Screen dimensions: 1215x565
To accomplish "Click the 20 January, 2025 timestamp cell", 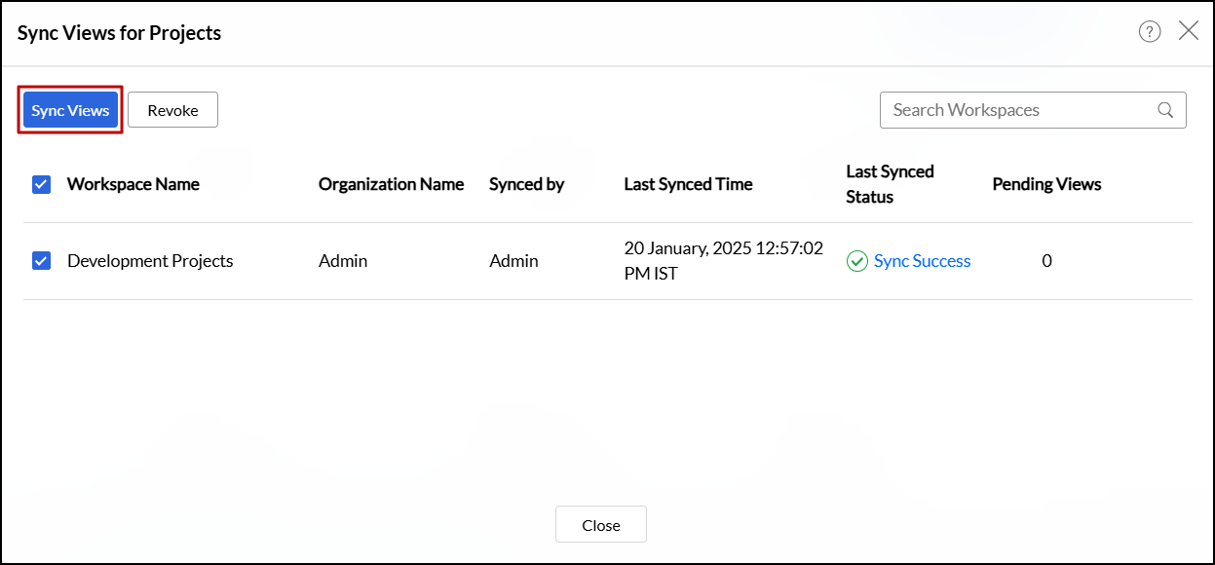I will (x=723, y=261).
